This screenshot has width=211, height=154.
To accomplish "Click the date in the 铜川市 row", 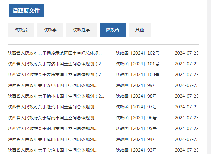I will pyautogui.click(x=187, y=129).
